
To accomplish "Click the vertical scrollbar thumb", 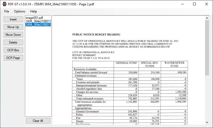I will (207, 48).
